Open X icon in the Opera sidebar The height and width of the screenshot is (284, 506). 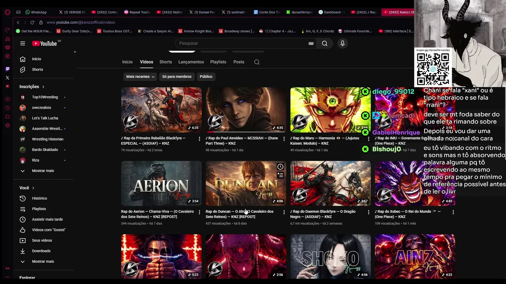point(8,78)
